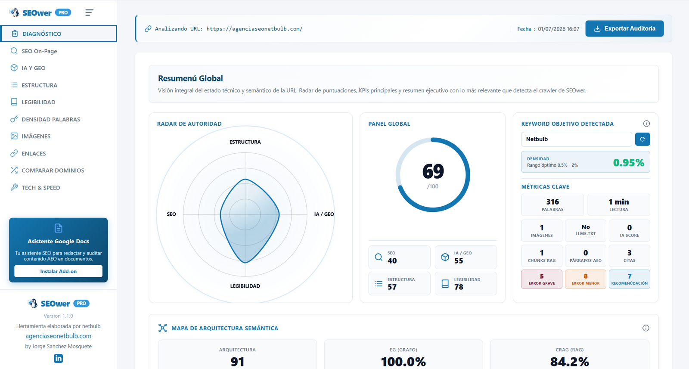The height and width of the screenshot is (369, 689).
Task: Click the magnifier icon in SEO score card
Action: pos(379,257)
